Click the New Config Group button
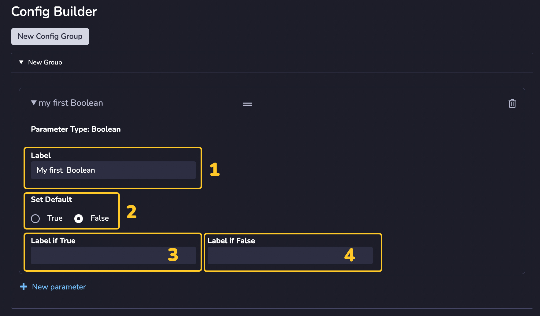 (50, 36)
